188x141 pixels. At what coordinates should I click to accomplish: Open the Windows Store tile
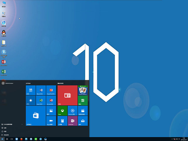tap(36, 116)
